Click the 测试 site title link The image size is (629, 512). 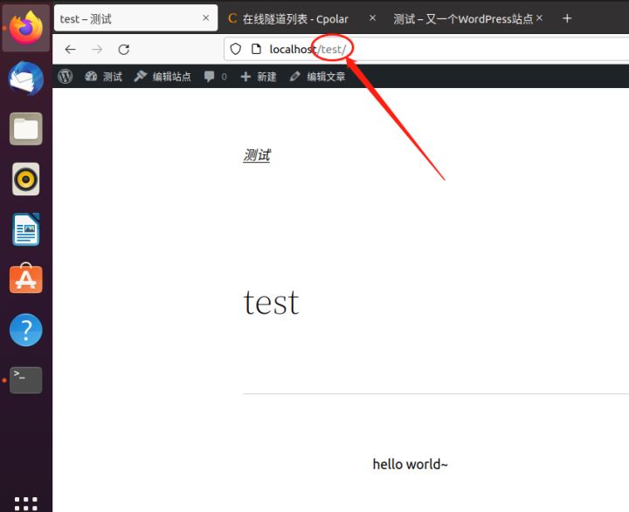257,155
